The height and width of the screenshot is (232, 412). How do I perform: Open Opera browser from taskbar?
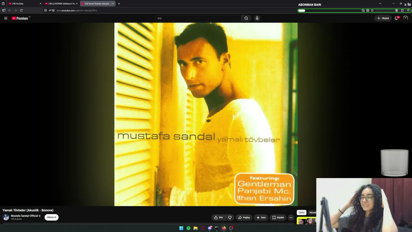tap(202, 228)
